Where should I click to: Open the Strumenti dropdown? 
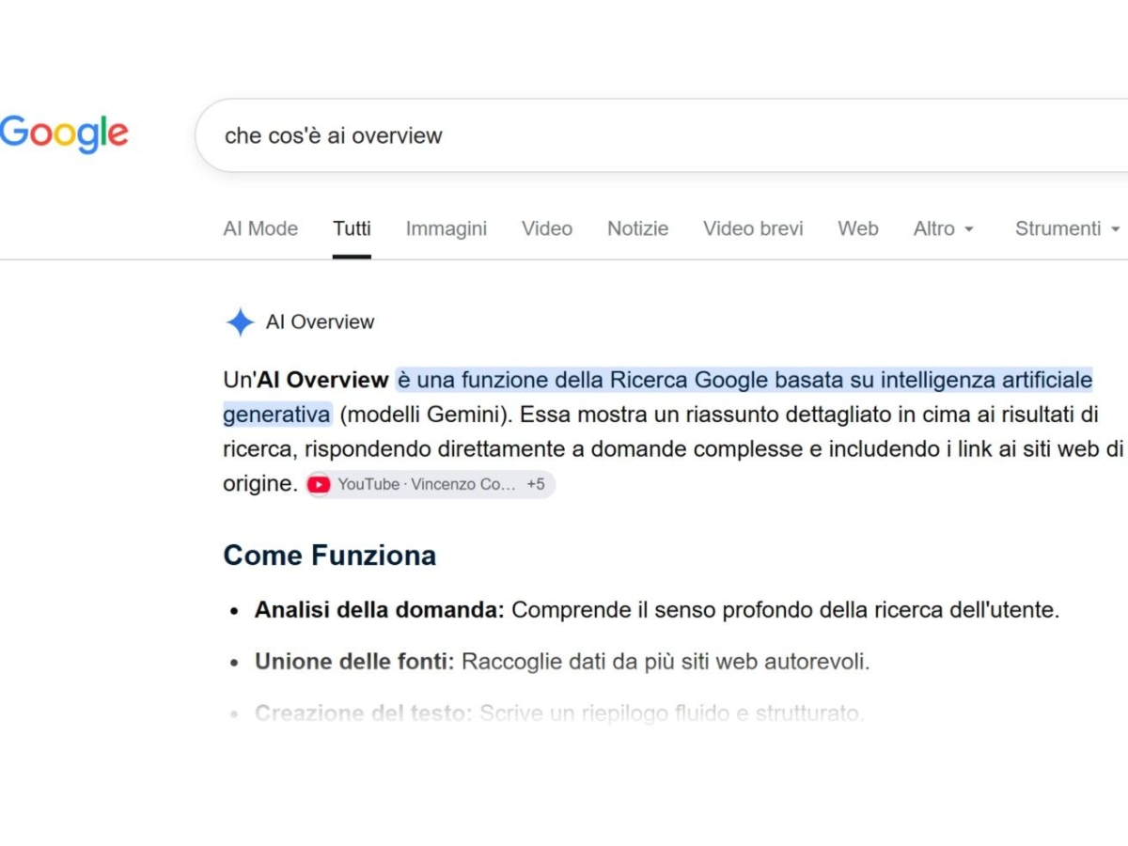coord(1068,228)
